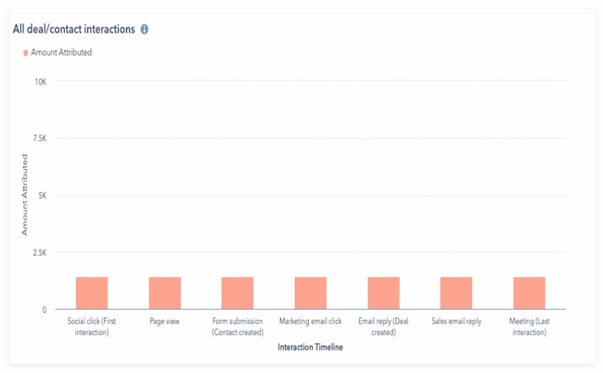Click the Page view axis label
This screenshot has height=373, width=603.
(165, 321)
